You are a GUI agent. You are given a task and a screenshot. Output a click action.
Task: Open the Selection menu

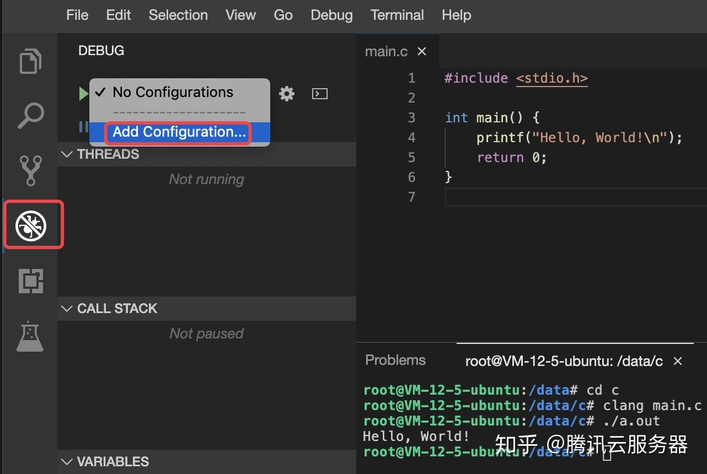[x=178, y=15]
